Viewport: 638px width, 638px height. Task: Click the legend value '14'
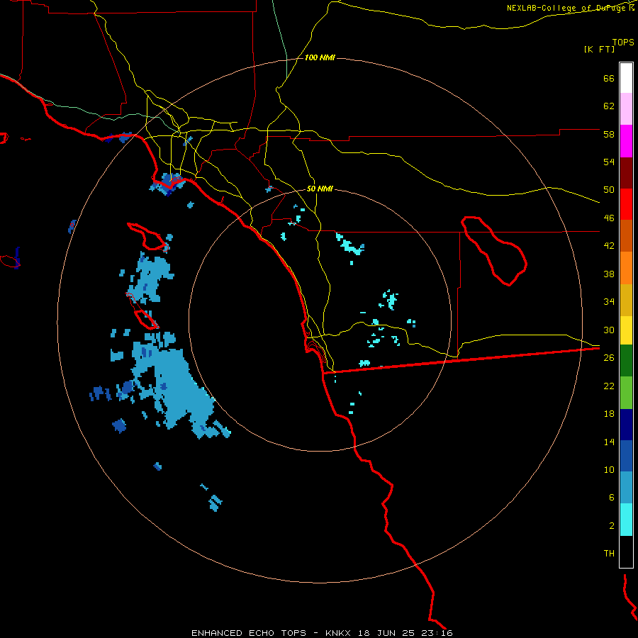coord(609,442)
